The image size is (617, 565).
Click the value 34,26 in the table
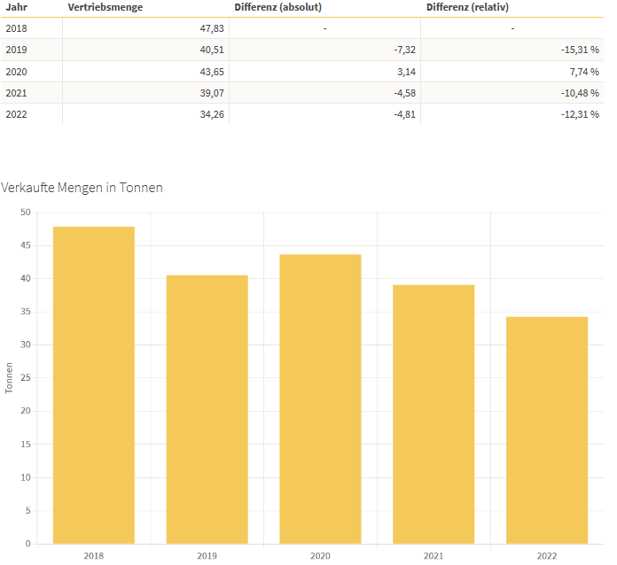point(212,114)
